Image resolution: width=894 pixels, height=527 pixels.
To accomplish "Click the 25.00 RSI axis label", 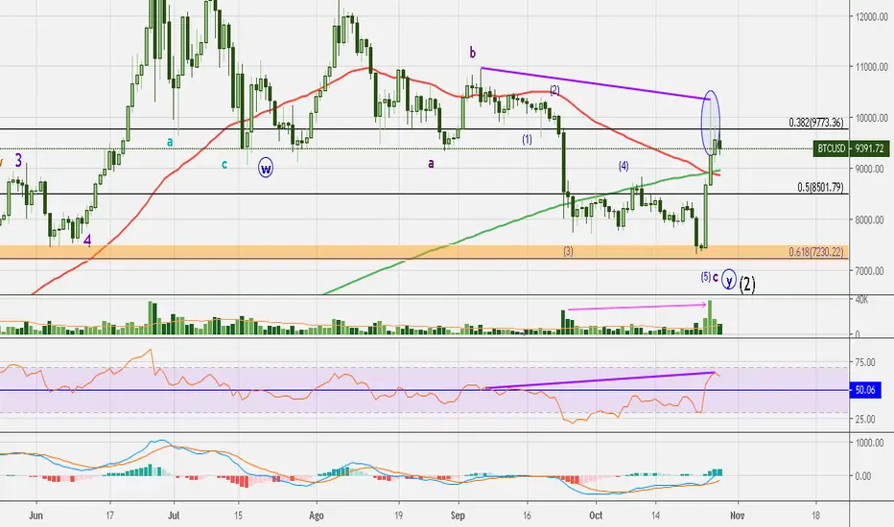I will [865, 420].
